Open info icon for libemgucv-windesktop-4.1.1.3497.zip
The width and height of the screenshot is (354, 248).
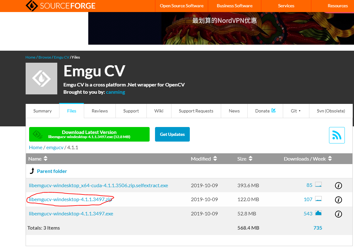coord(338,200)
